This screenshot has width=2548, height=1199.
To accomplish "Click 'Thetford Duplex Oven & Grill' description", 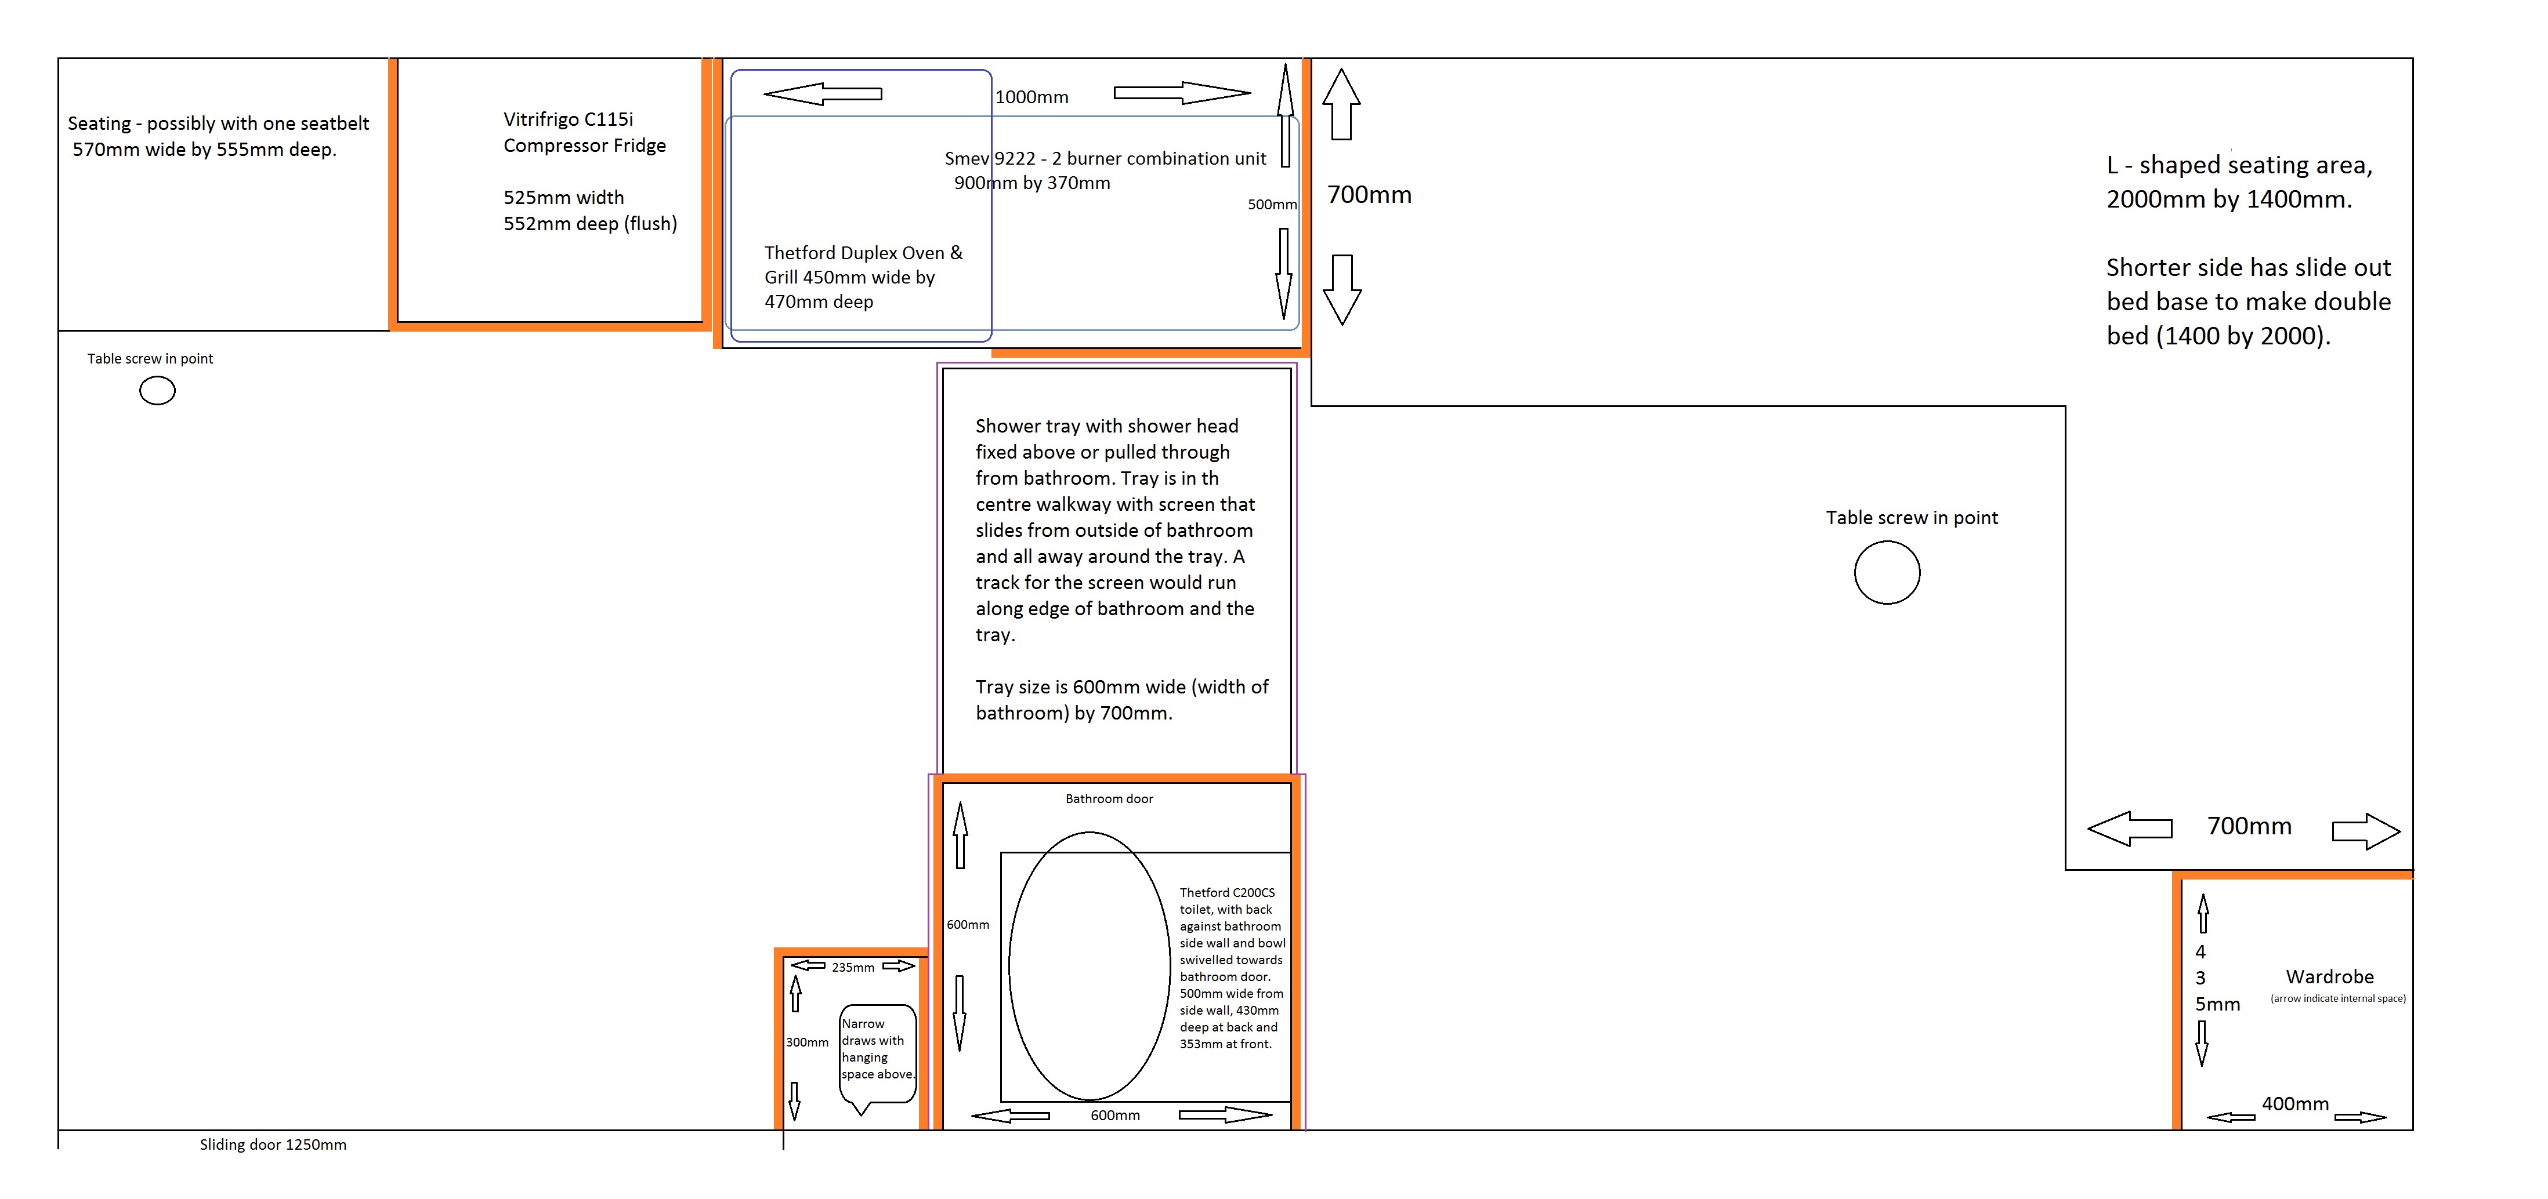I will [x=863, y=277].
